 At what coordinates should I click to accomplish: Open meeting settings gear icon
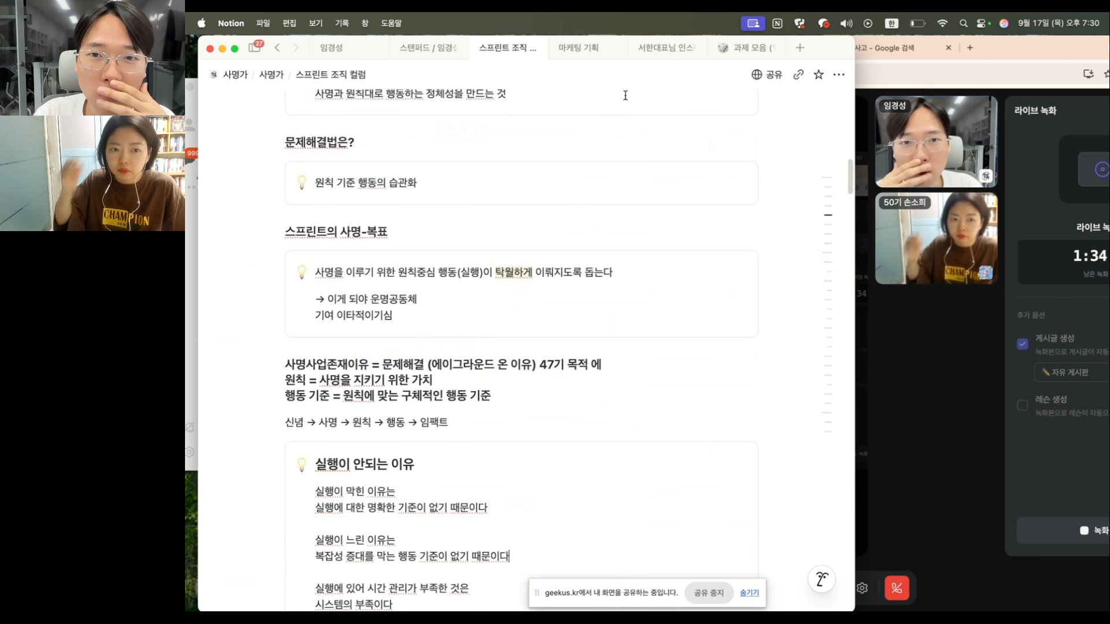click(862, 588)
